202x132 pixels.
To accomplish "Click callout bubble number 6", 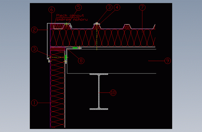I will (52, 10).
